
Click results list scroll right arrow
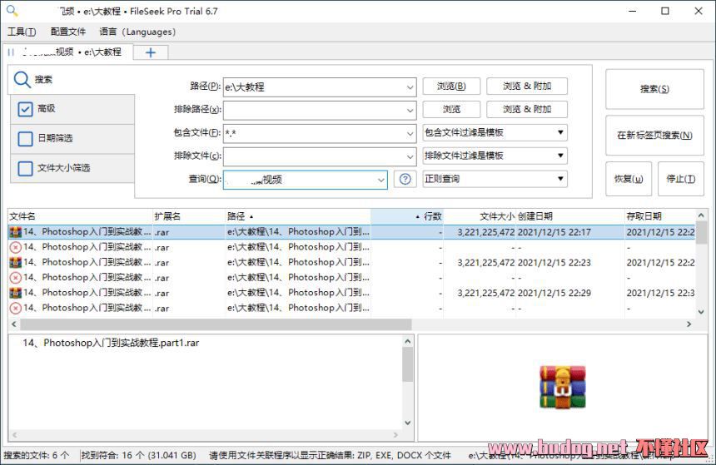[689, 324]
